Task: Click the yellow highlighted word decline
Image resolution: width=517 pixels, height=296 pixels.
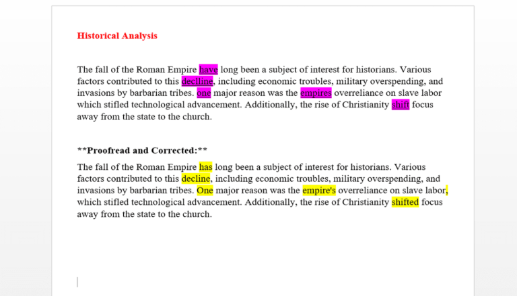Action: point(196,179)
